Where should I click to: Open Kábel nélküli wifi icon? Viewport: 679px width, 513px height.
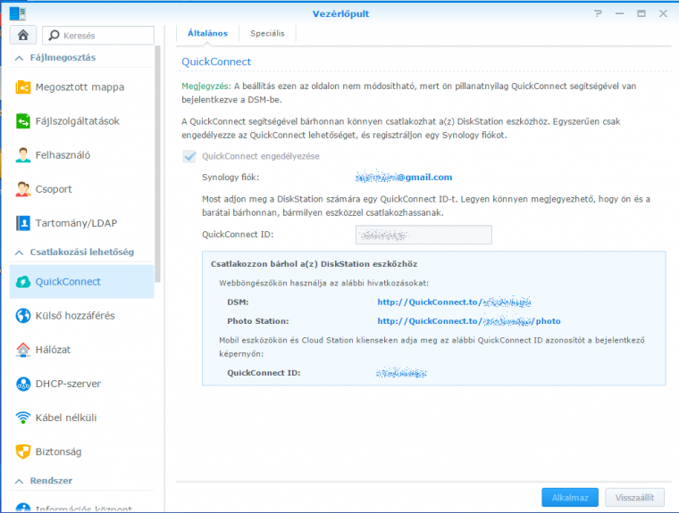tap(23, 418)
